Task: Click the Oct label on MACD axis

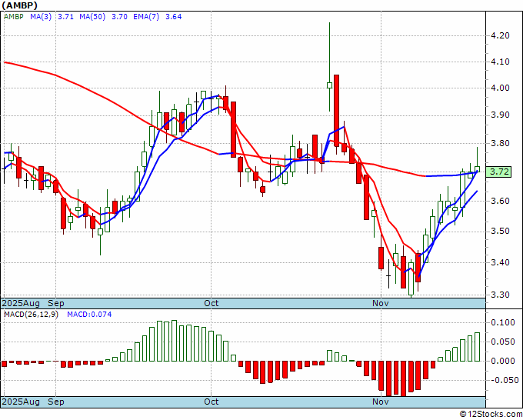Action: (x=212, y=402)
